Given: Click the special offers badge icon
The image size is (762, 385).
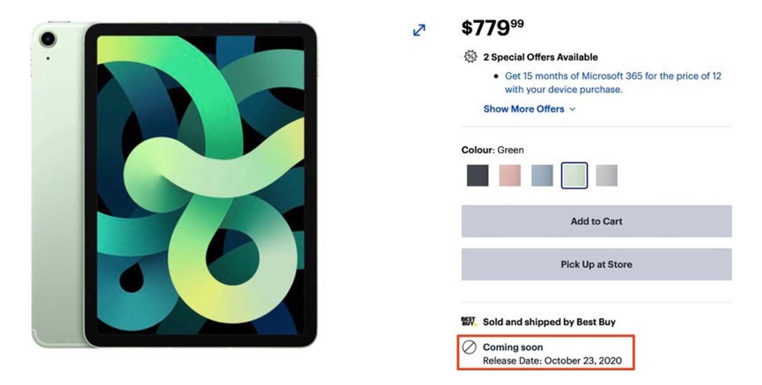Looking at the screenshot, I should point(470,57).
